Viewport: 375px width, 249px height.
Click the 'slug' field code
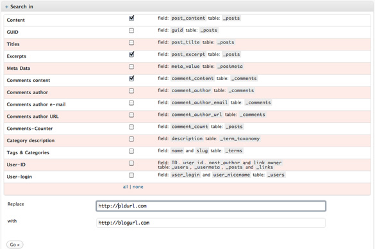(x=202, y=150)
